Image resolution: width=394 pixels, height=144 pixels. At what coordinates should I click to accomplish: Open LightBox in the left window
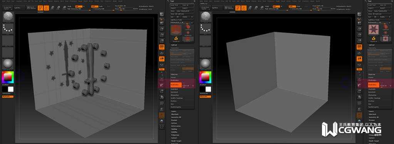coord(19,8)
